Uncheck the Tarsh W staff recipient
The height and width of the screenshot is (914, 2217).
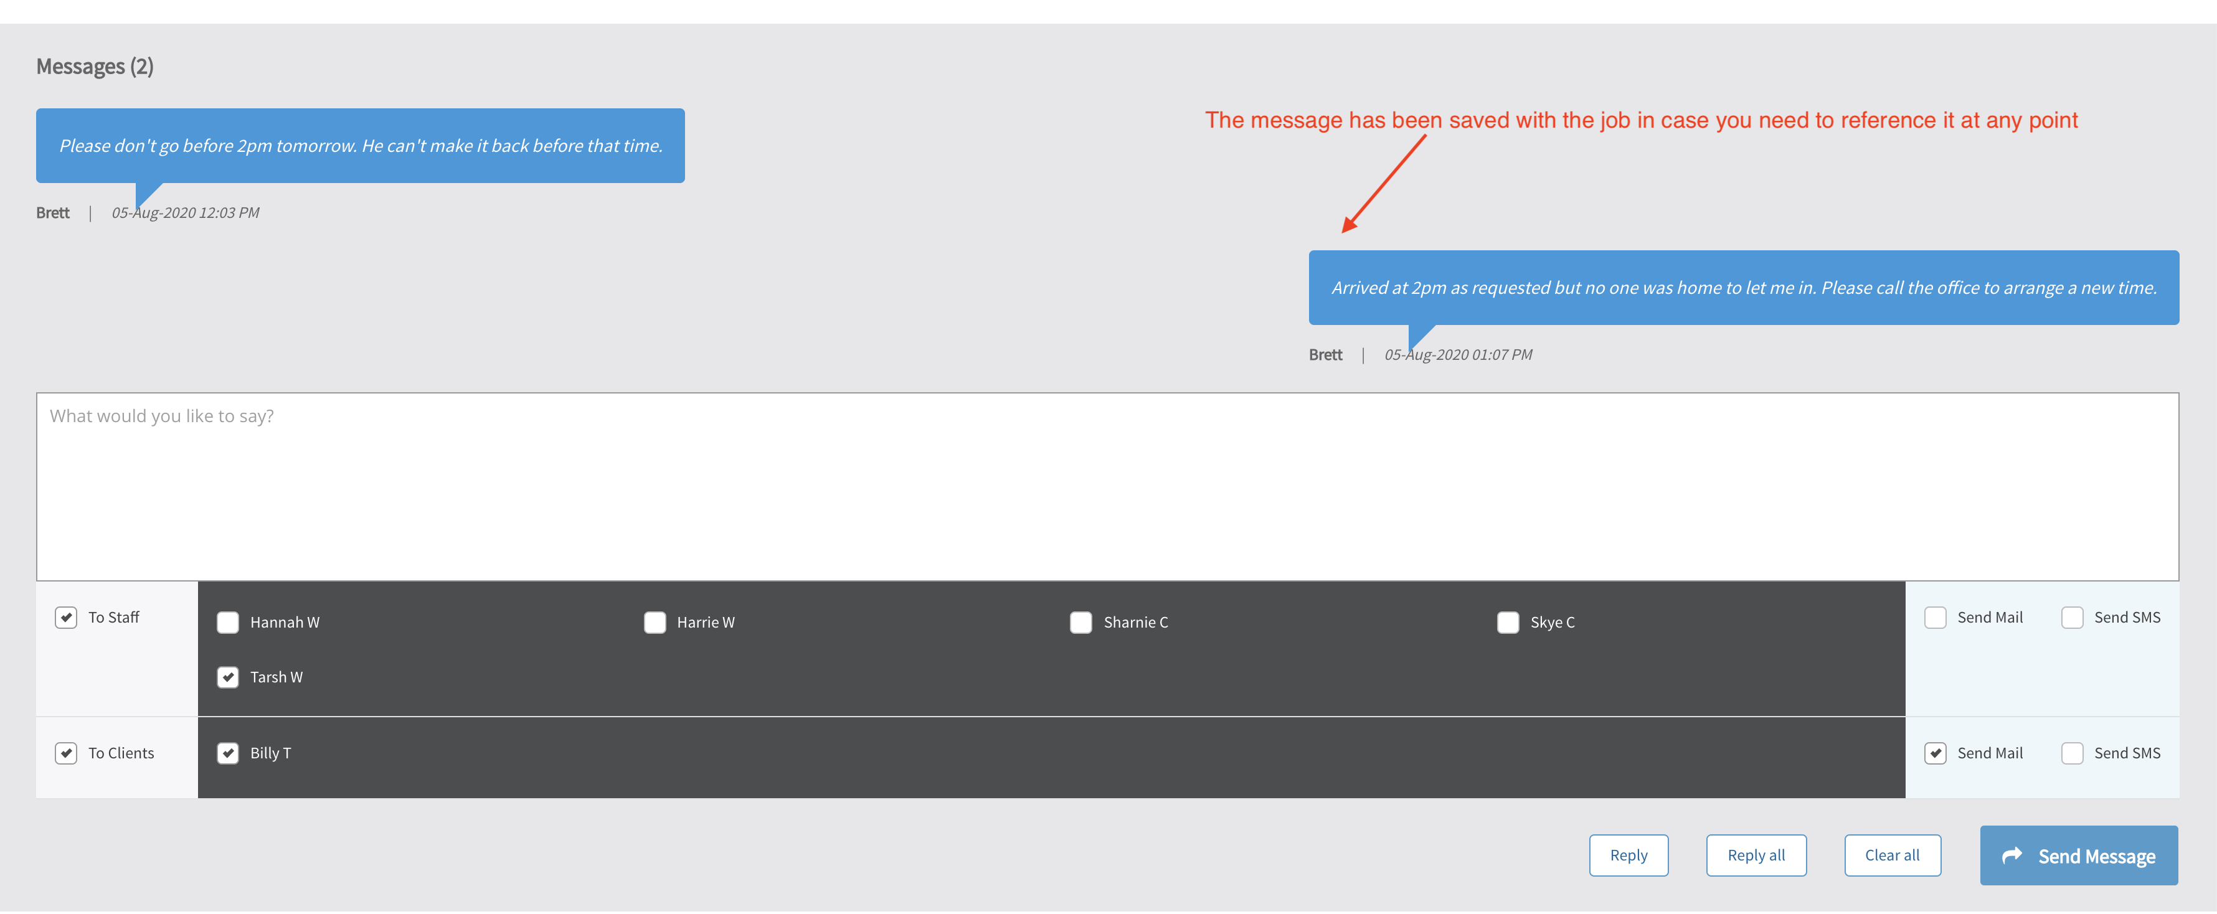(x=228, y=678)
